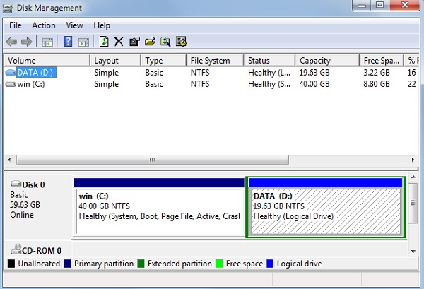
Task: Open the View menu
Action: tap(74, 25)
